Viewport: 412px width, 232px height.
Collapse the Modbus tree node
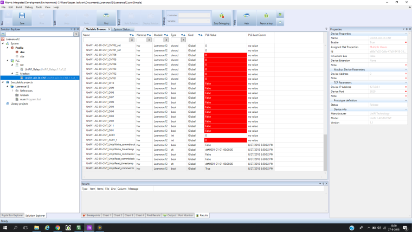coord(13,74)
